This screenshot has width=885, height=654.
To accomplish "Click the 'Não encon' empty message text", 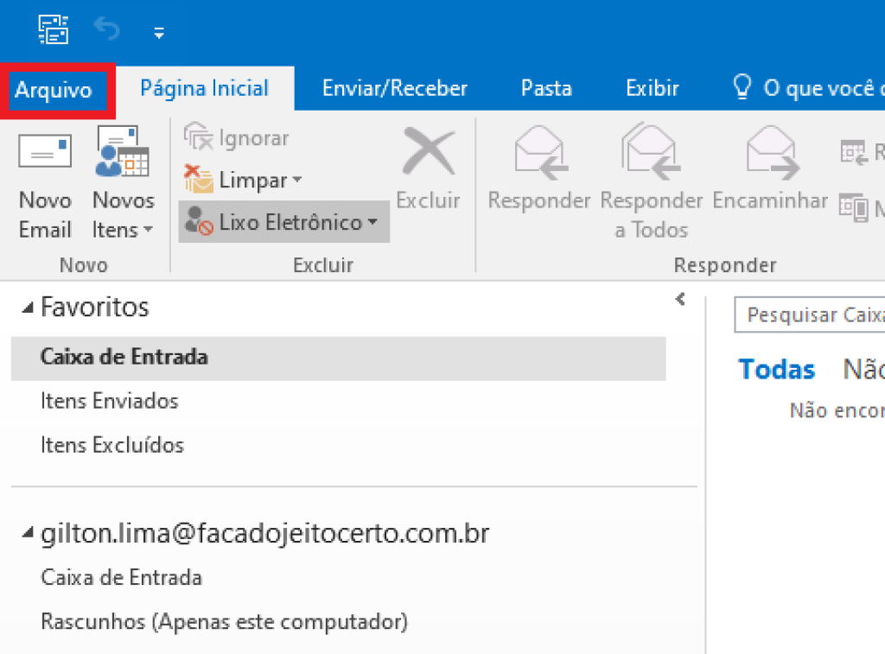I will click(837, 410).
